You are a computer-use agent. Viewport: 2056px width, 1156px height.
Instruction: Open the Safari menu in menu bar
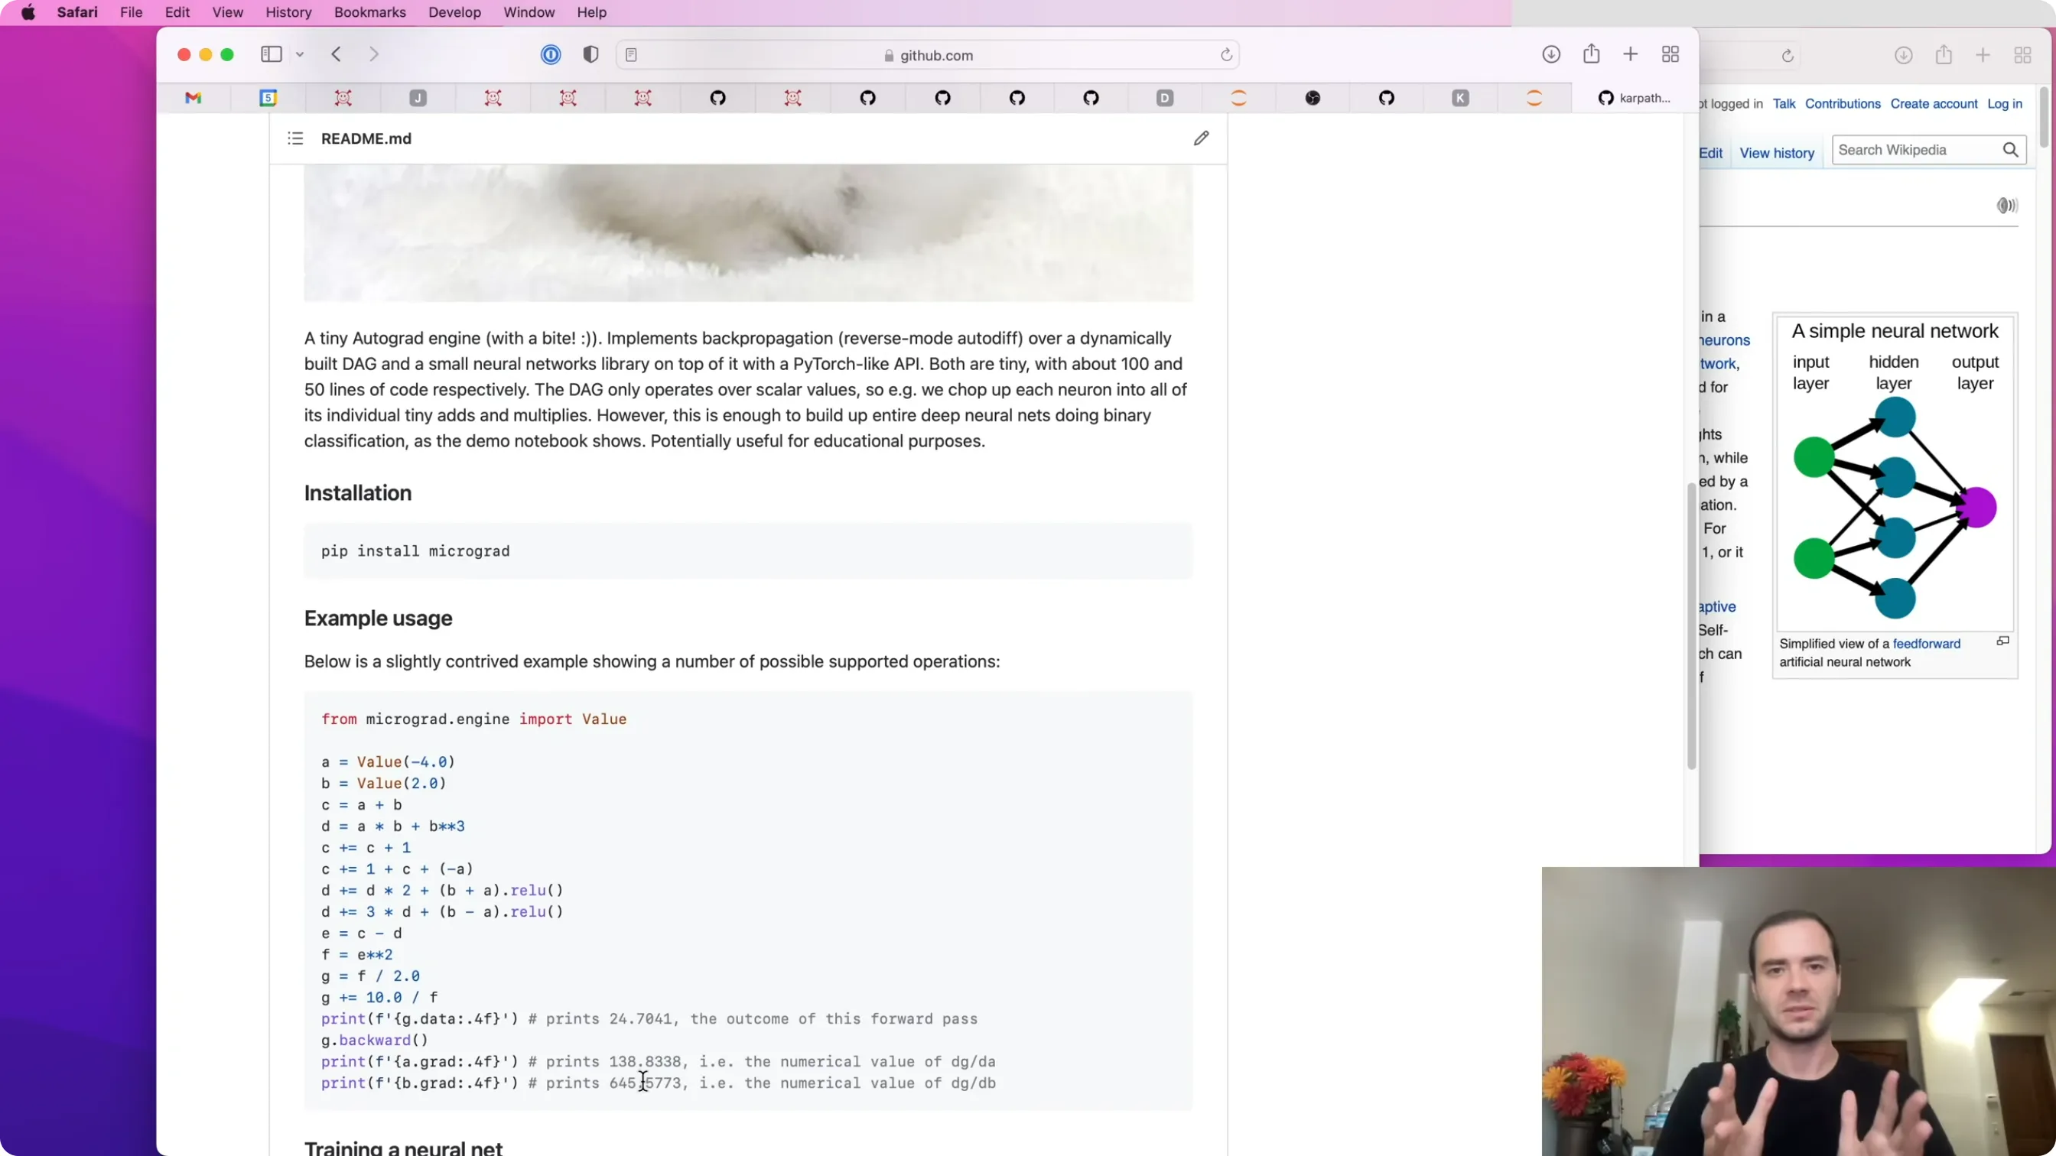click(77, 12)
